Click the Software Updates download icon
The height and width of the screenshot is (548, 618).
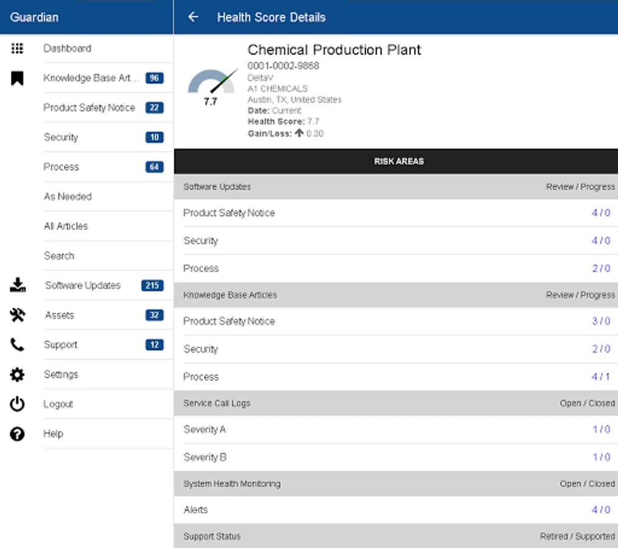click(x=17, y=284)
